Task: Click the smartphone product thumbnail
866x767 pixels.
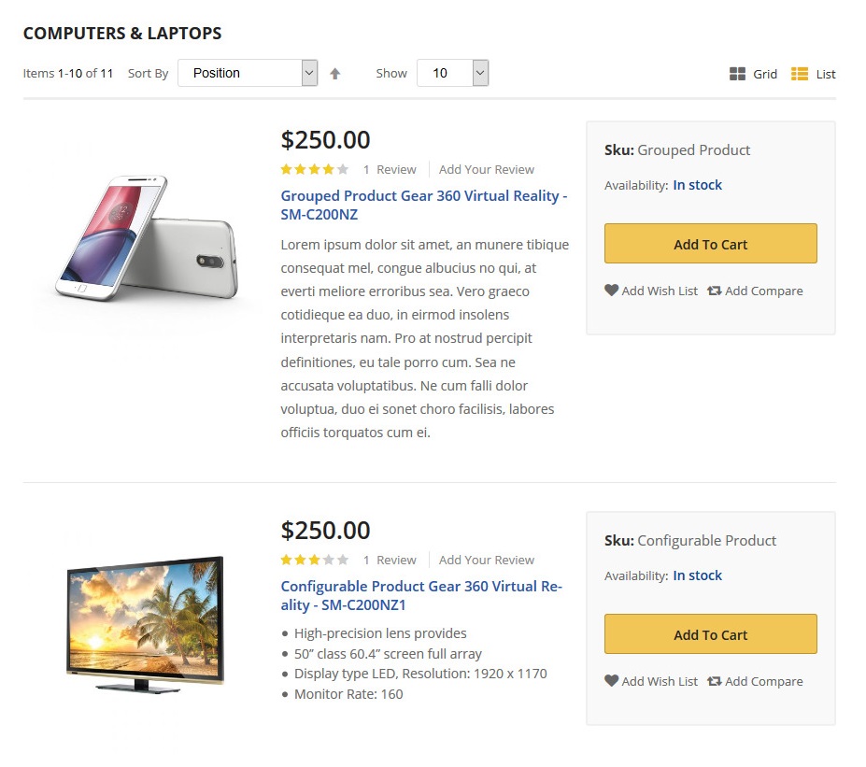Action: pyautogui.click(x=146, y=239)
